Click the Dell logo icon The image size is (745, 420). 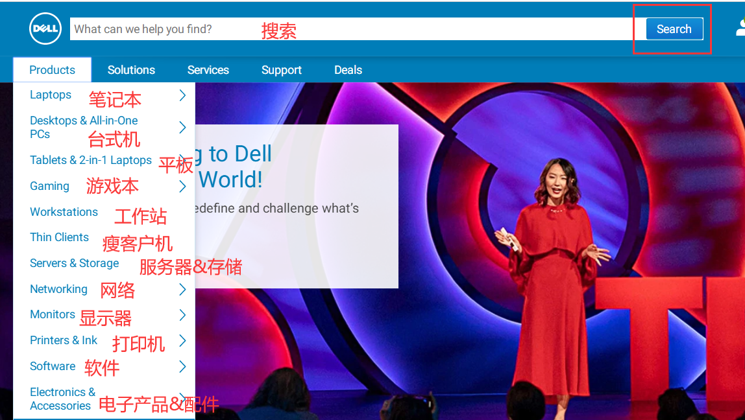click(45, 29)
